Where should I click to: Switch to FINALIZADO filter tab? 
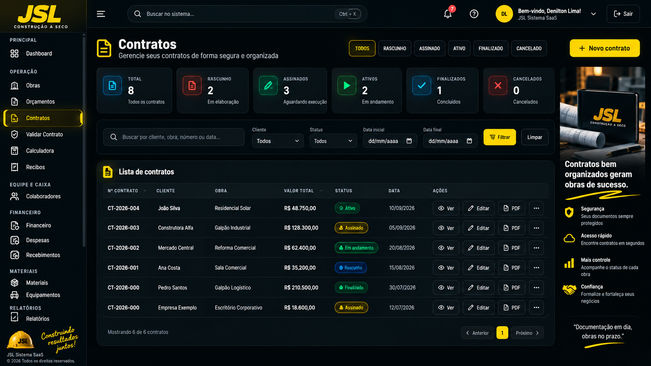pyautogui.click(x=491, y=49)
